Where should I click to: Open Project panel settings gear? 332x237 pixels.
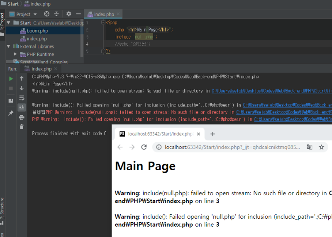coord(69,14)
